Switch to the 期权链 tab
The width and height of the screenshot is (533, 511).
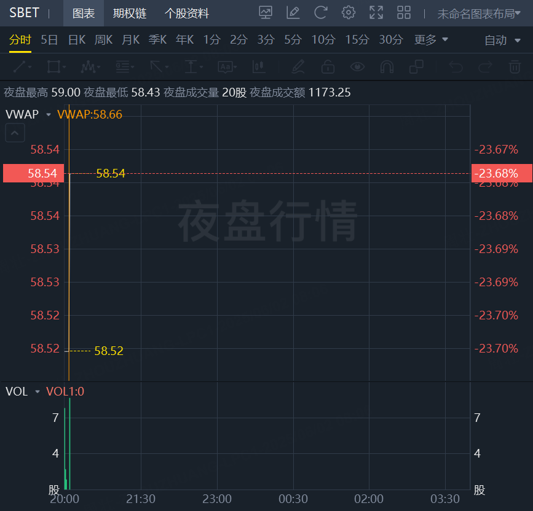[130, 14]
